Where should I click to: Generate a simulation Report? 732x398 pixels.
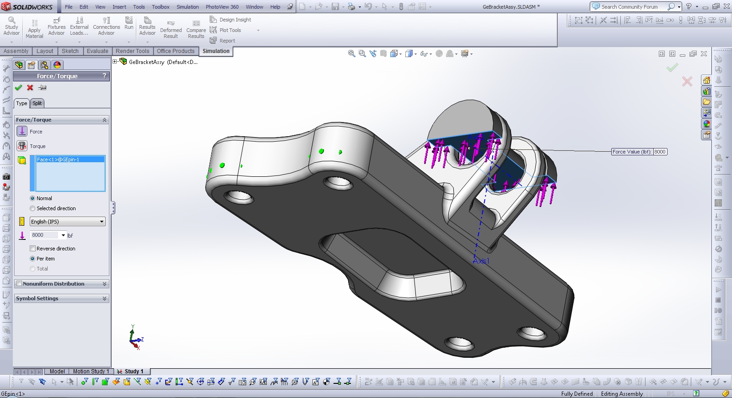pyautogui.click(x=222, y=41)
